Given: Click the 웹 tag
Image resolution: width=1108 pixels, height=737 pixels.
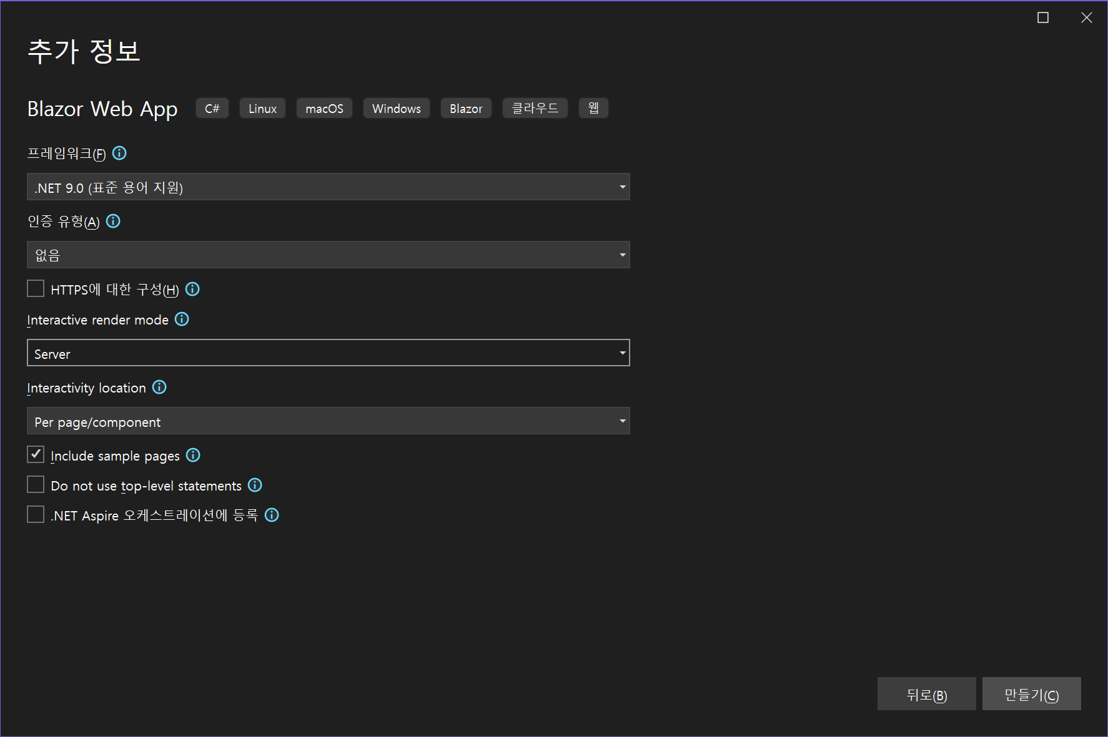Looking at the screenshot, I should 593,109.
